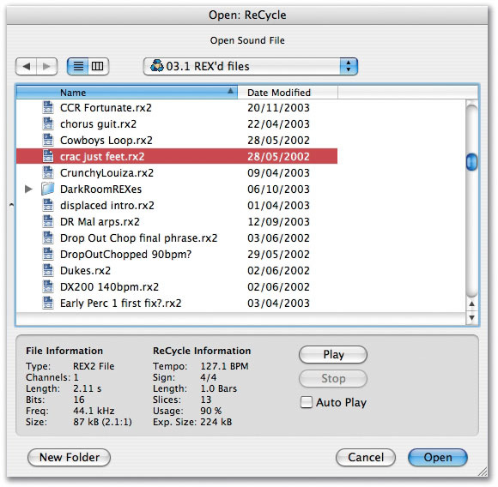Select the file name chorus guit.rx2
The height and width of the screenshot is (487, 498).
coord(98,124)
